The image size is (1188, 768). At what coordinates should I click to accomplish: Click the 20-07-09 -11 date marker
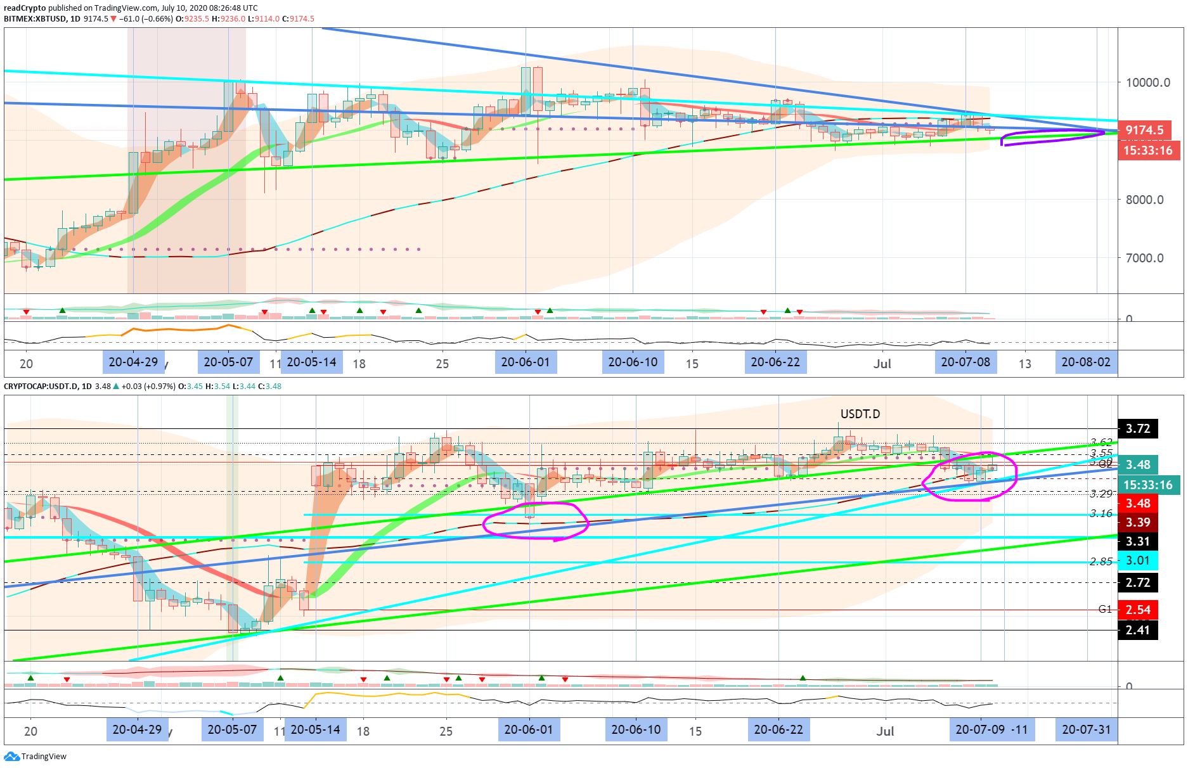992,730
